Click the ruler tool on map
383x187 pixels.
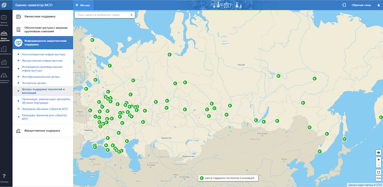378,179
